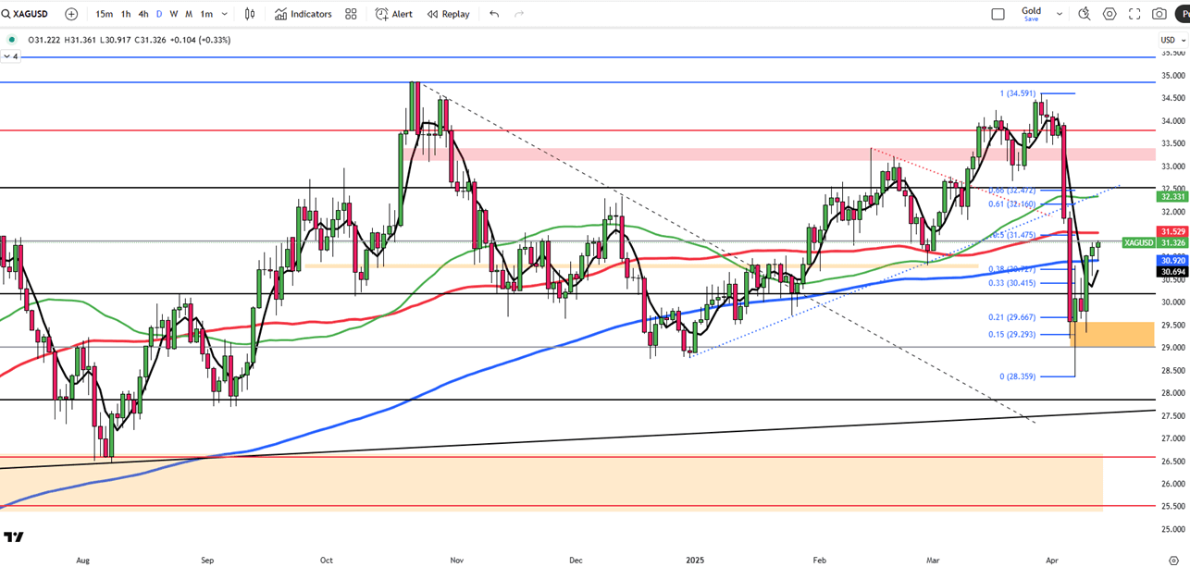Open symbol search for XAGUSD
1190x567 pixels.
[x=26, y=14]
